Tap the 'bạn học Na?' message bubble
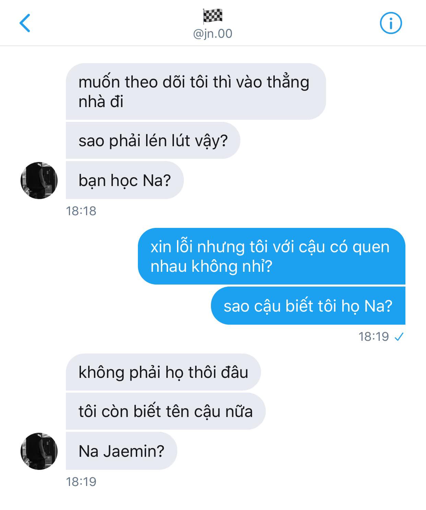Screen dimensions: 426x510 (x=125, y=180)
